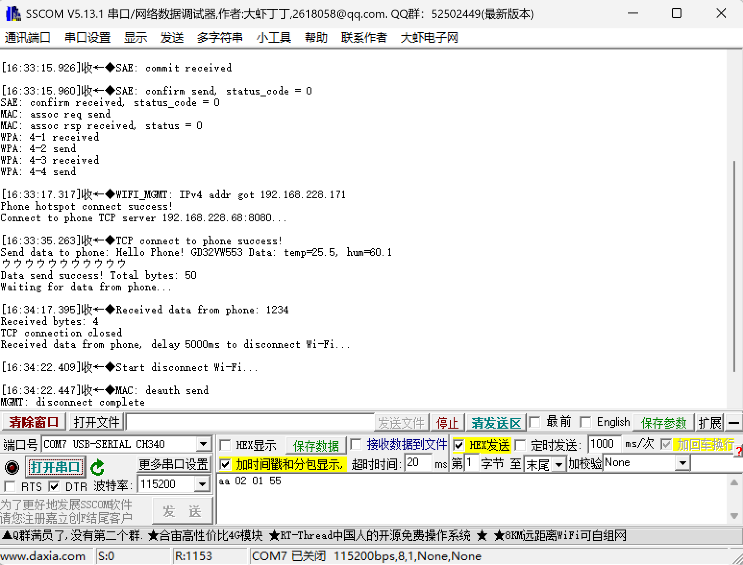Click the 保存数据 button
This screenshot has height=565, width=743.
click(x=316, y=446)
